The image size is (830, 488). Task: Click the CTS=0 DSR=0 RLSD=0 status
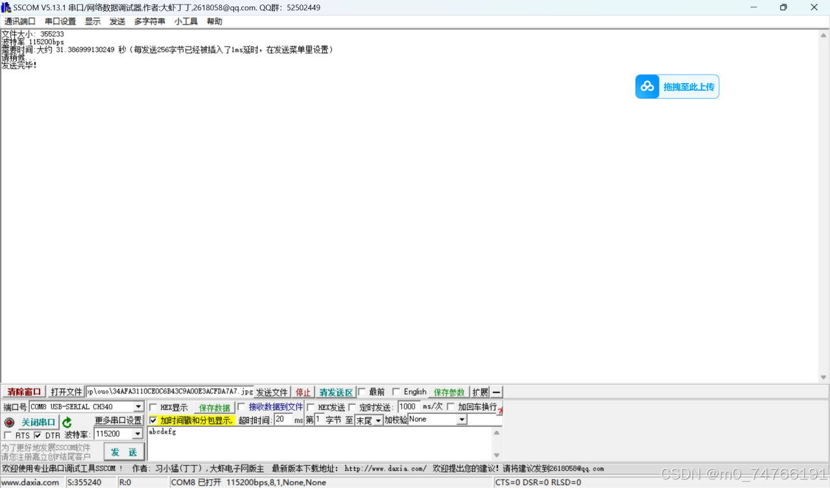[538, 482]
